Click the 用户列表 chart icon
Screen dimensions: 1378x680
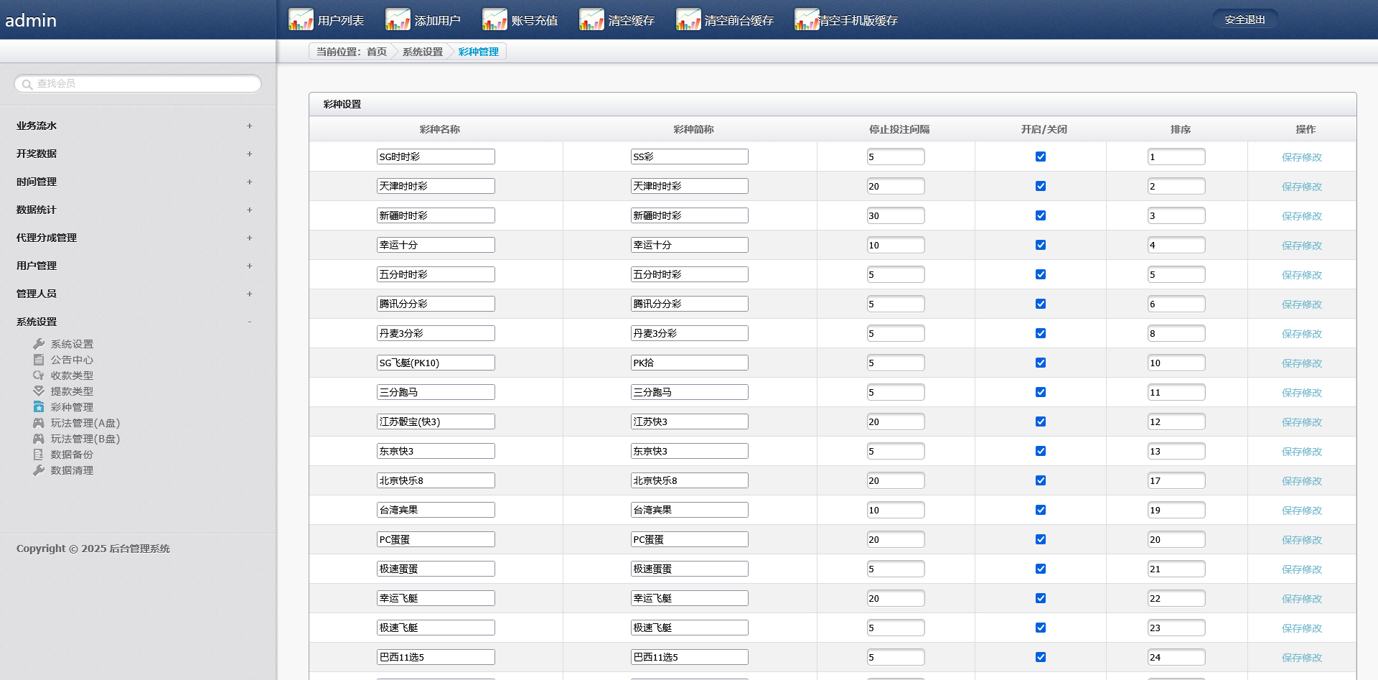[301, 19]
